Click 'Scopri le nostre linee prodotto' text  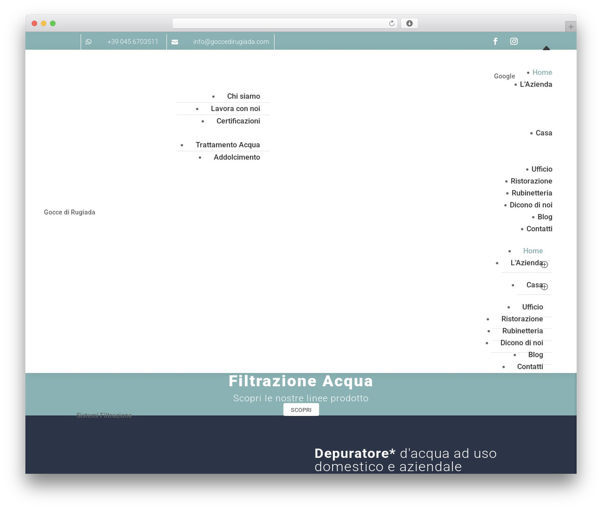(x=301, y=398)
